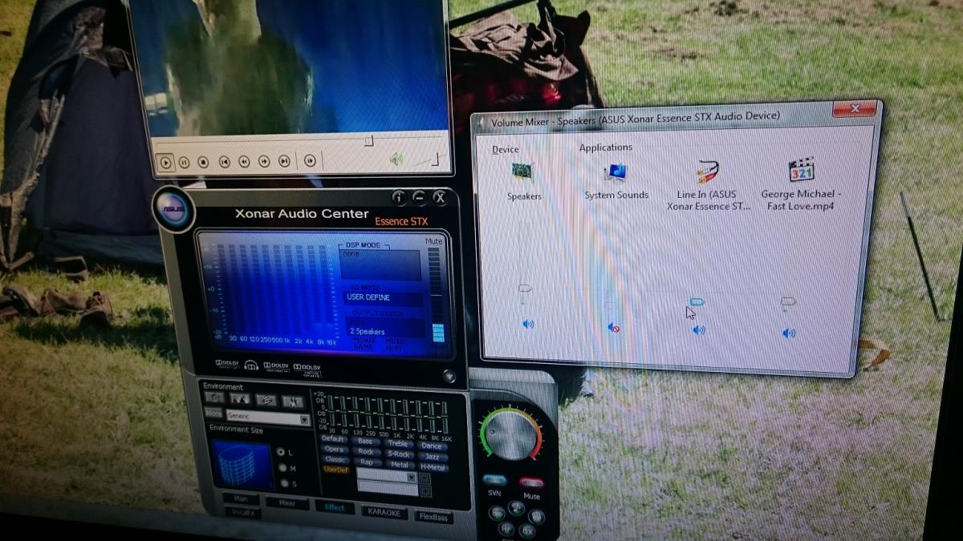Click the media player seek bar handle
963x541 pixels.
[x=368, y=141]
